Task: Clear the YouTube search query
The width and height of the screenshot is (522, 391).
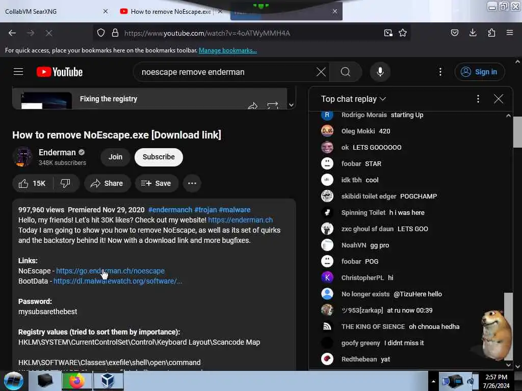Action: [321, 72]
